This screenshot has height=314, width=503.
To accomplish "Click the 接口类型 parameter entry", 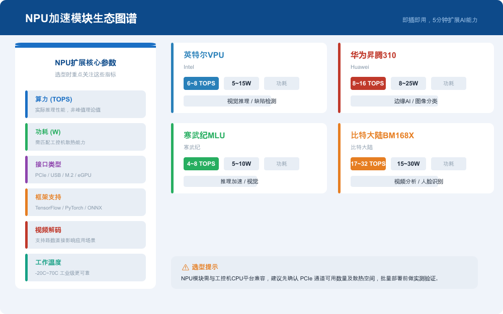I will (x=86, y=169).
